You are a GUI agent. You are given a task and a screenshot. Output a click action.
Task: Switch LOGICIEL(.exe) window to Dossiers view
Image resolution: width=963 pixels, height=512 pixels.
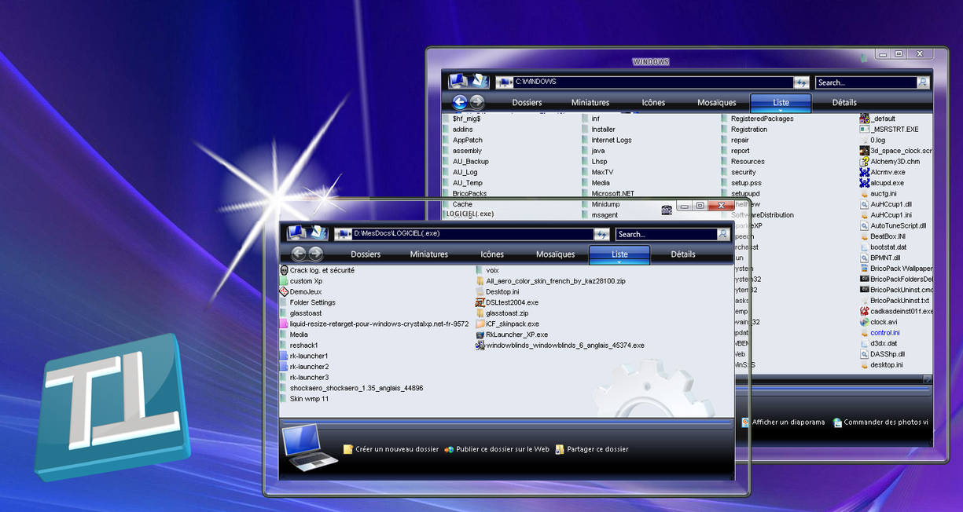pyautogui.click(x=366, y=254)
